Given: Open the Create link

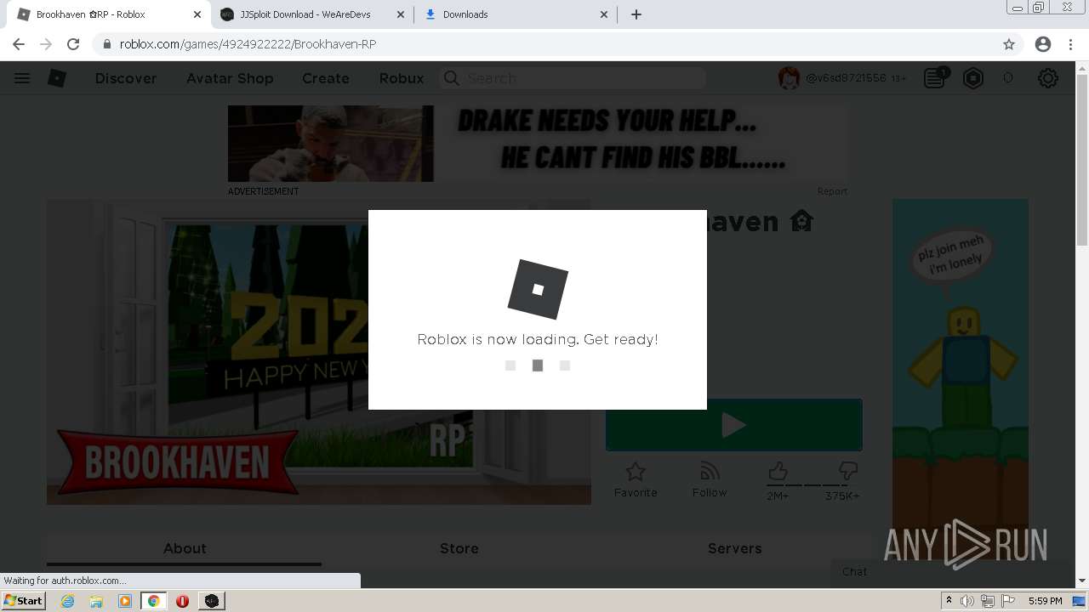Looking at the screenshot, I should (x=326, y=78).
